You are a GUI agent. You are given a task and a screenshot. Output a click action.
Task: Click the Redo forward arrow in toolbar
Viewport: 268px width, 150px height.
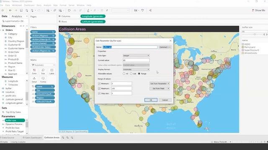point(16,10)
